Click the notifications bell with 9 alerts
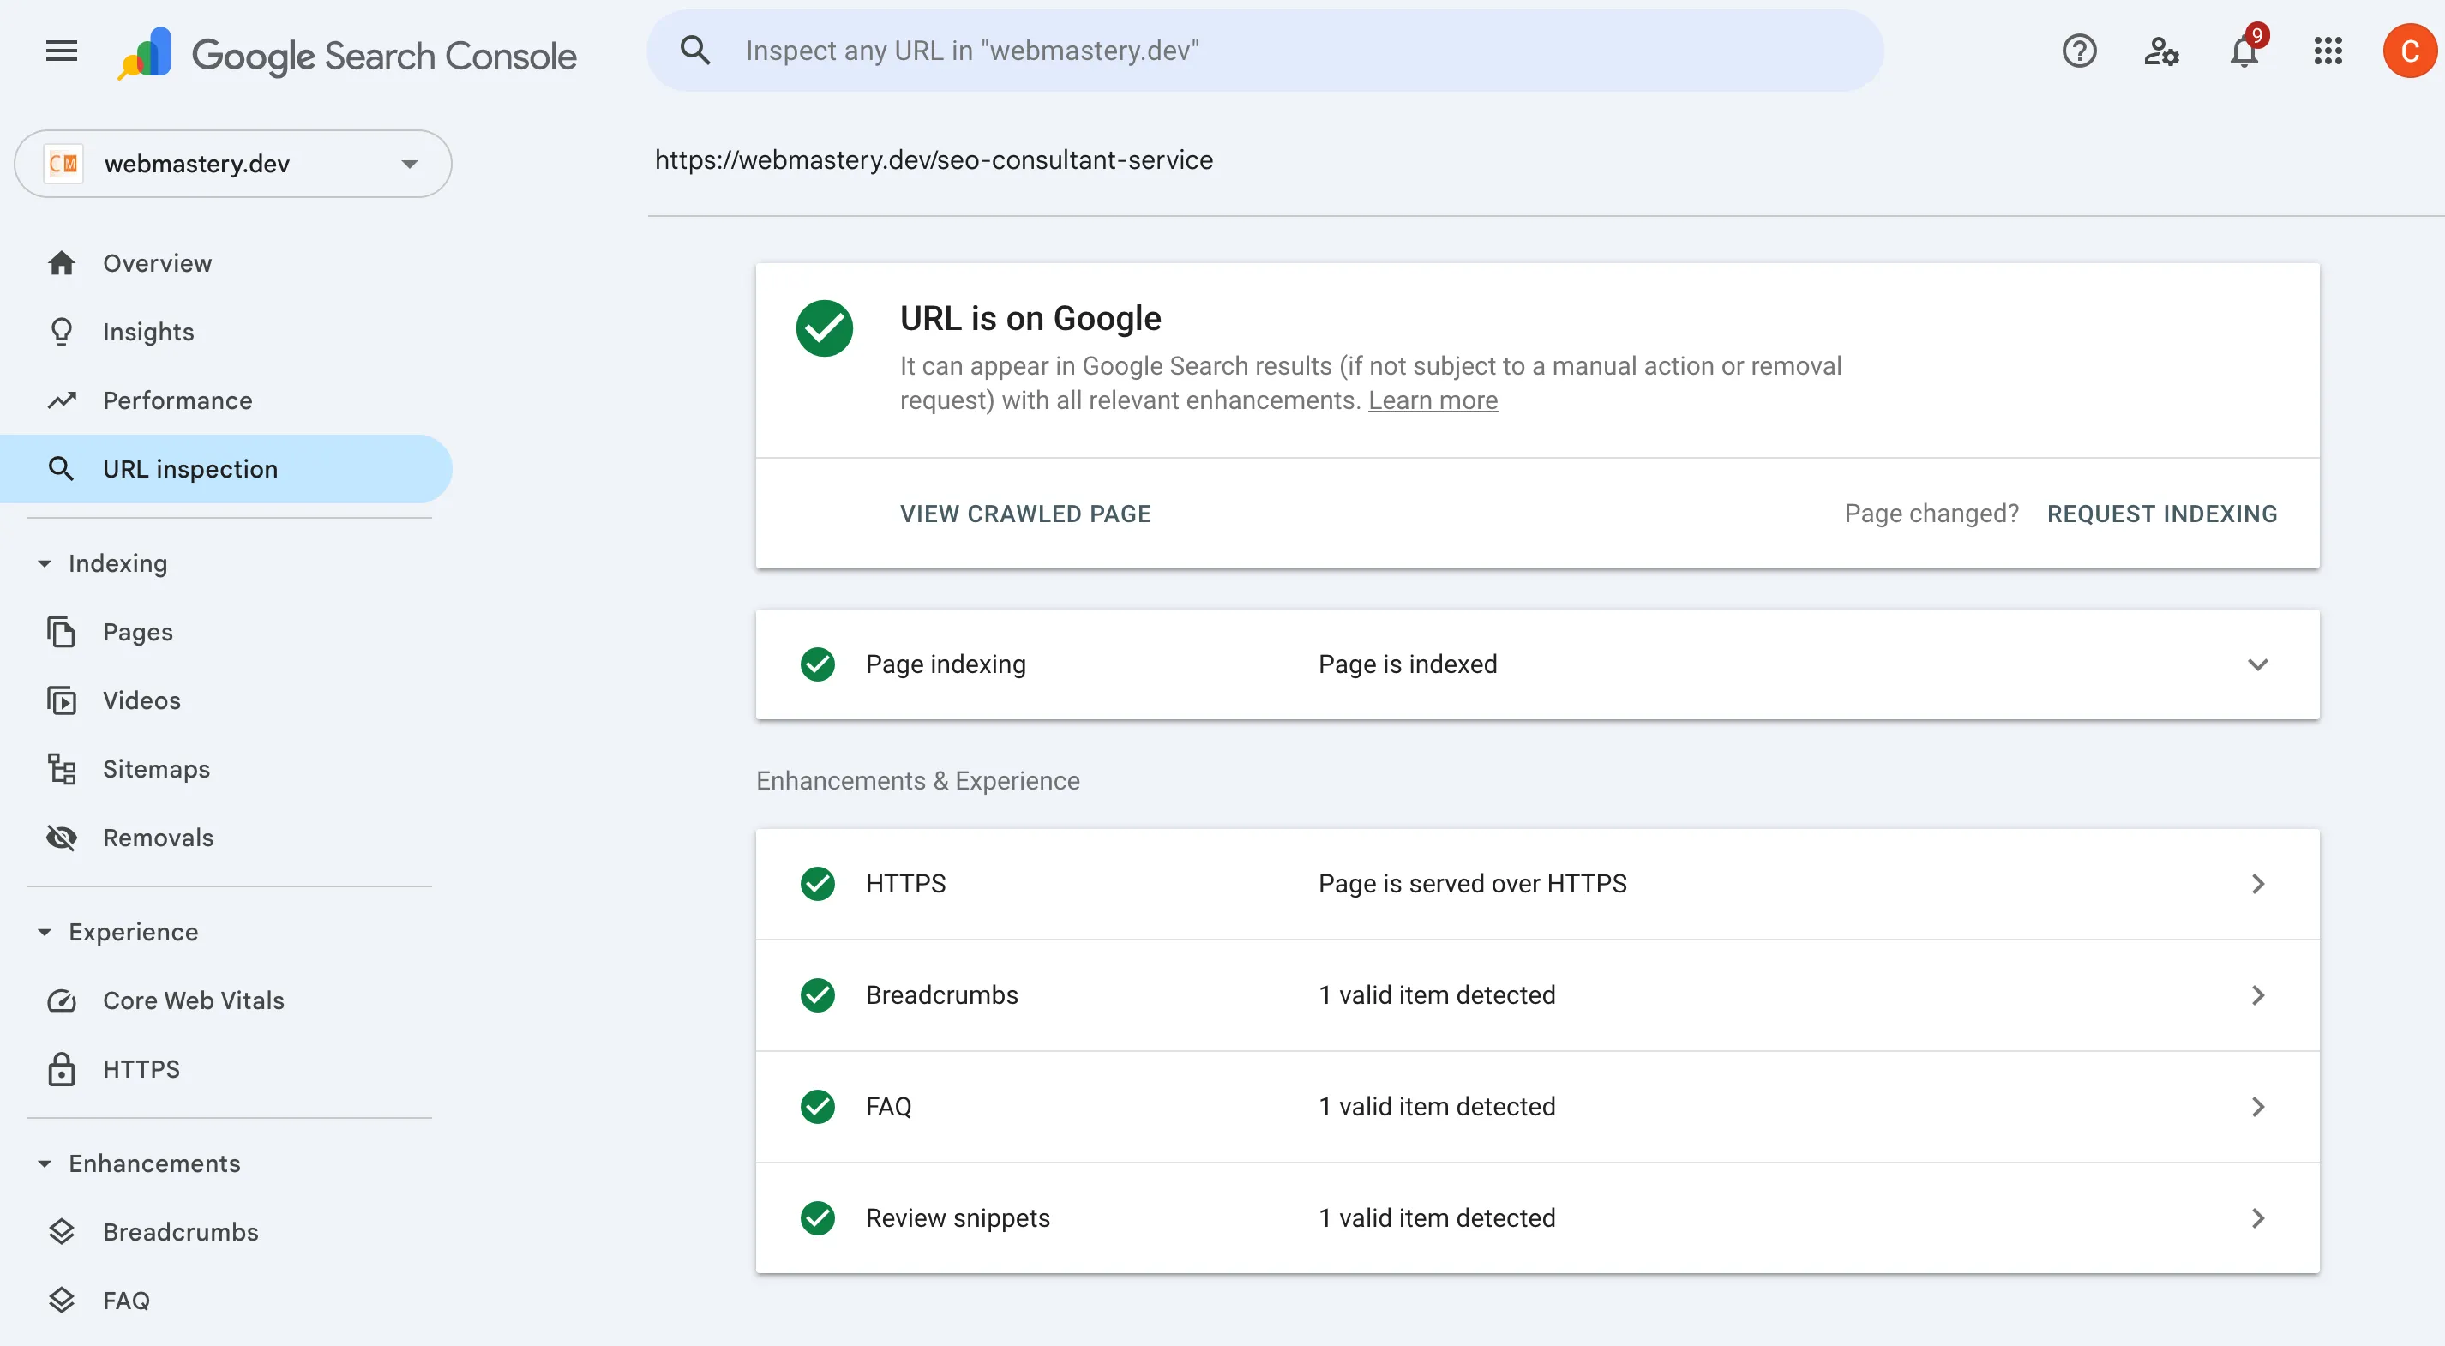The width and height of the screenshot is (2445, 1346). tap(2244, 51)
